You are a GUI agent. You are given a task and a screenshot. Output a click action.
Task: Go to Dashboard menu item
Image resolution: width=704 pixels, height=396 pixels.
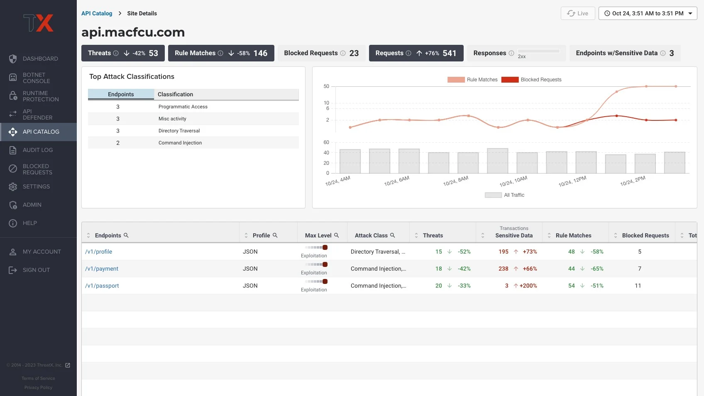point(38,59)
